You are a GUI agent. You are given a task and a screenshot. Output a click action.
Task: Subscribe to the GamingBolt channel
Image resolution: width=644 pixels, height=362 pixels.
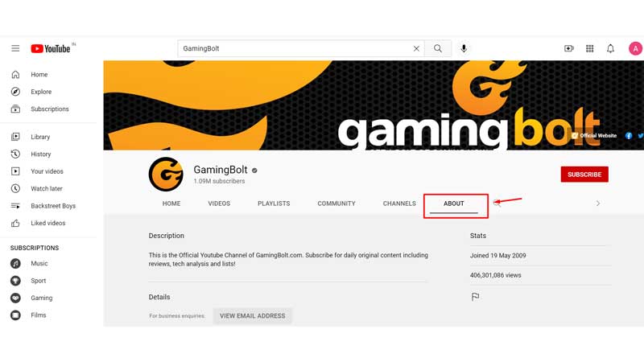[584, 175]
